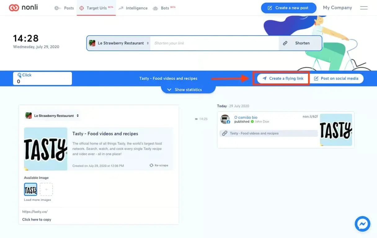Click the Tasty thumbnail in published post

point(336,130)
